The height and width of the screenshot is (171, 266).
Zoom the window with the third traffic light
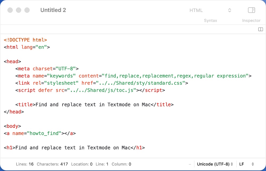[27, 10]
